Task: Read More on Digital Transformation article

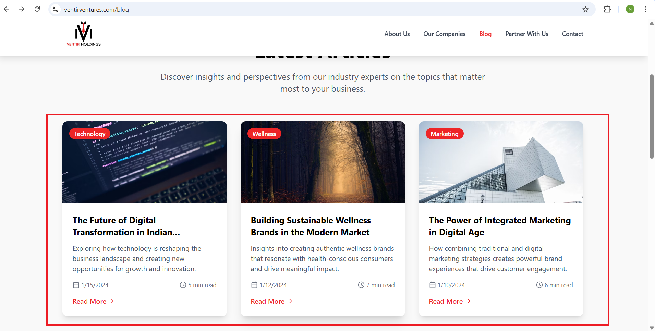Action: pyautogui.click(x=93, y=301)
